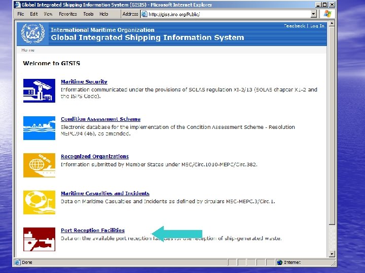The width and height of the screenshot is (365, 273).
Task: Minimize the Internet Explorer window
Action: 318,5
